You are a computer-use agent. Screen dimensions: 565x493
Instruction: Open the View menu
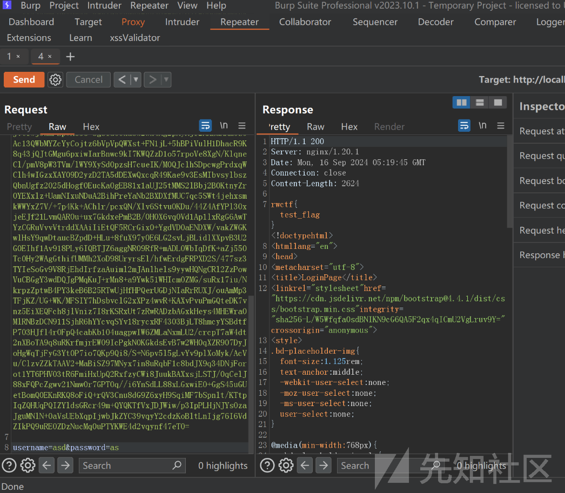[187, 5]
